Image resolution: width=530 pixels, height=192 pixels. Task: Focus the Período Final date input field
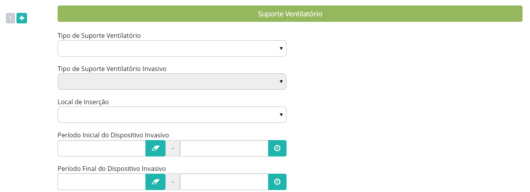pyautogui.click(x=102, y=182)
